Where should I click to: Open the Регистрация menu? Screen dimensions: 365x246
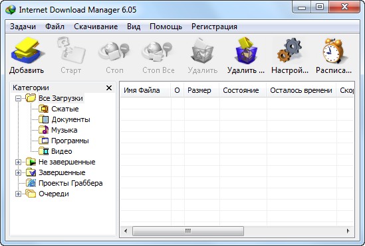tap(214, 27)
